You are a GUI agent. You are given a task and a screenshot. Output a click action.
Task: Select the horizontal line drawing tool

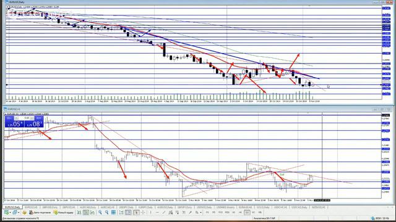tap(157, 212)
